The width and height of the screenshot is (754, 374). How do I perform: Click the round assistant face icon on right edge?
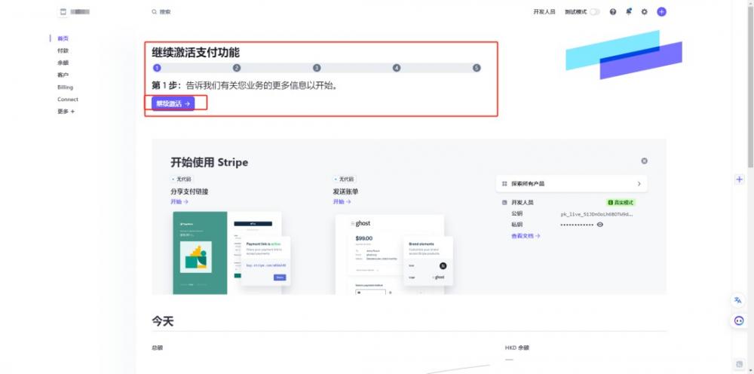click(739, 320)
